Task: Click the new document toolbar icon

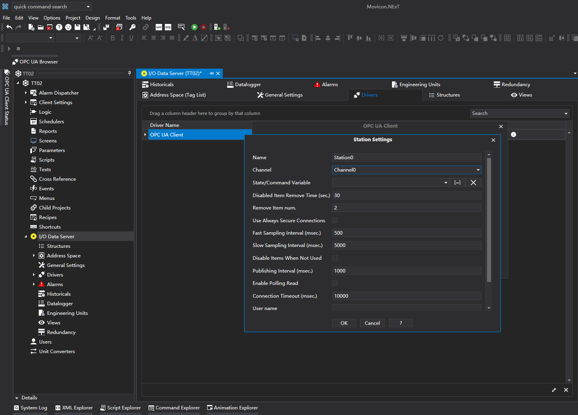Action: (x=31, y=27)
